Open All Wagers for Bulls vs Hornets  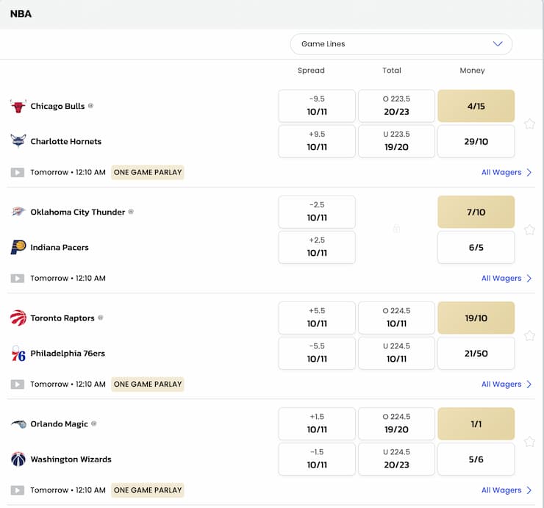507,173
